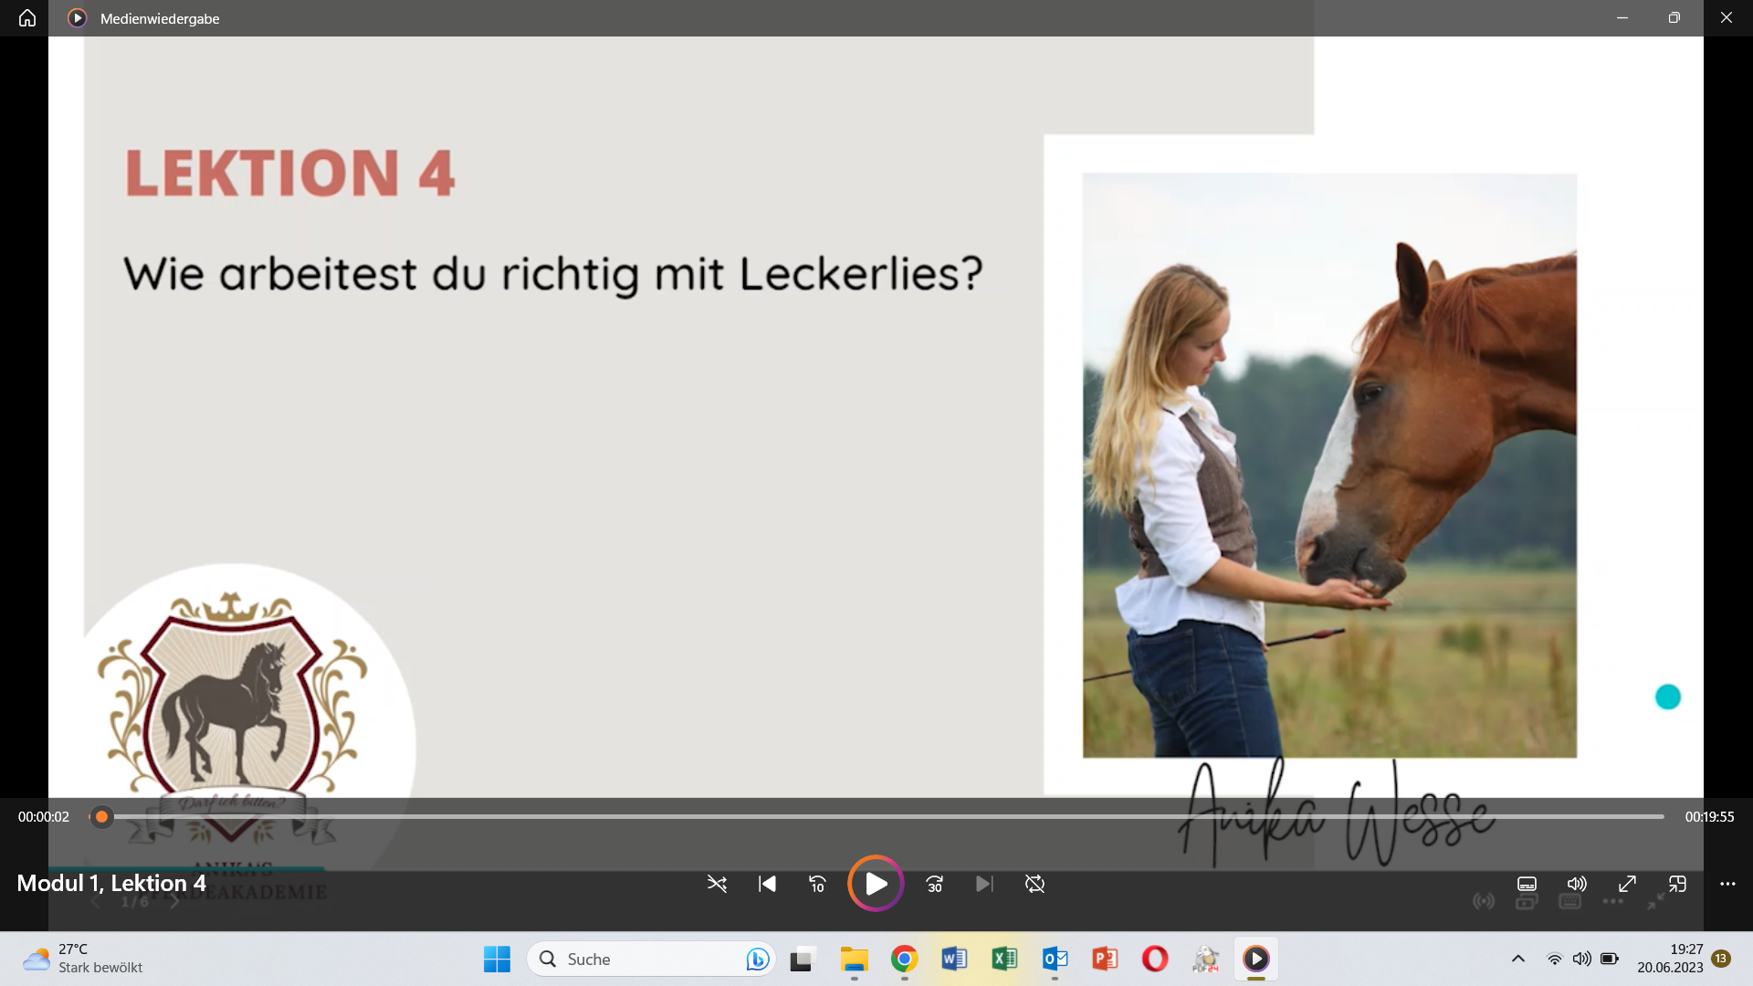Open the app icon next to Opera
This screenshot has height=986, width=1753.
(1205, 959)
